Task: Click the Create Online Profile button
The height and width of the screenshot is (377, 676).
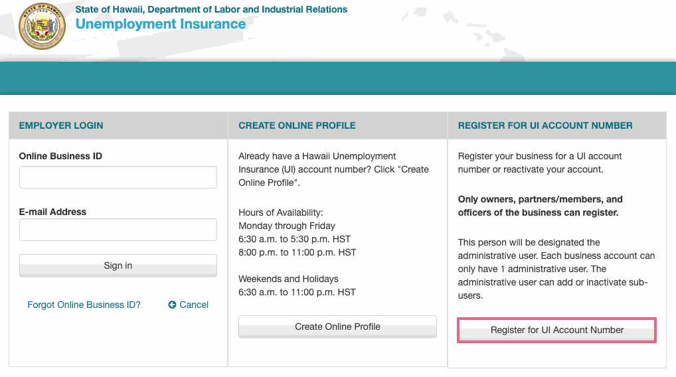Action: (337, 327)
